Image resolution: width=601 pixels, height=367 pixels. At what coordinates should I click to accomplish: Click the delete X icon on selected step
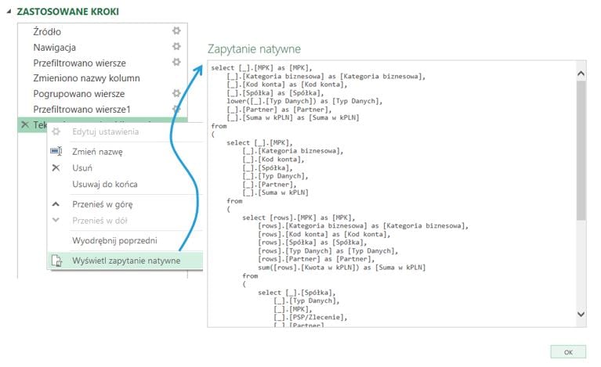tap(26, 125)
